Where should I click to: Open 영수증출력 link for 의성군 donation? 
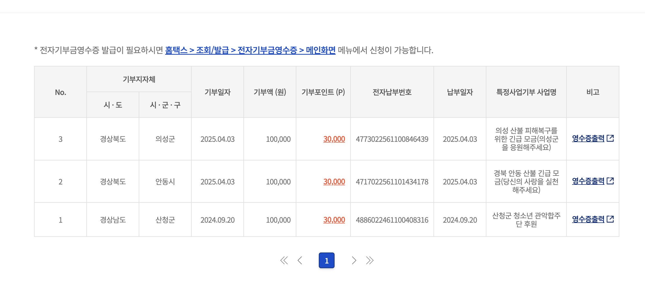coord(588,138)
